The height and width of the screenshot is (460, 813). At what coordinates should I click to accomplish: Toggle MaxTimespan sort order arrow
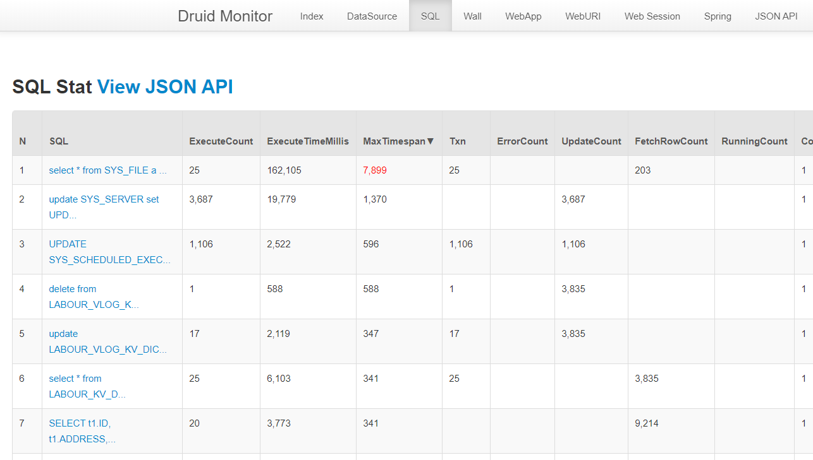431,141
